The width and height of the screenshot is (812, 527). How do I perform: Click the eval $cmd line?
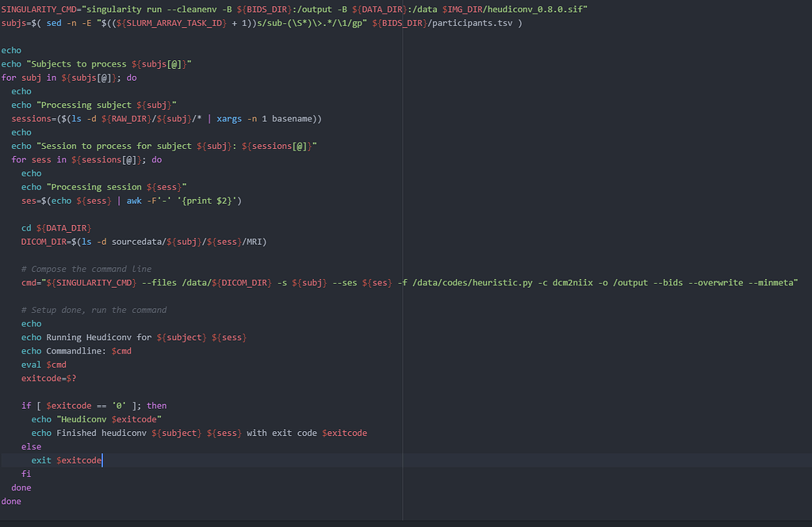coord(44,365)
